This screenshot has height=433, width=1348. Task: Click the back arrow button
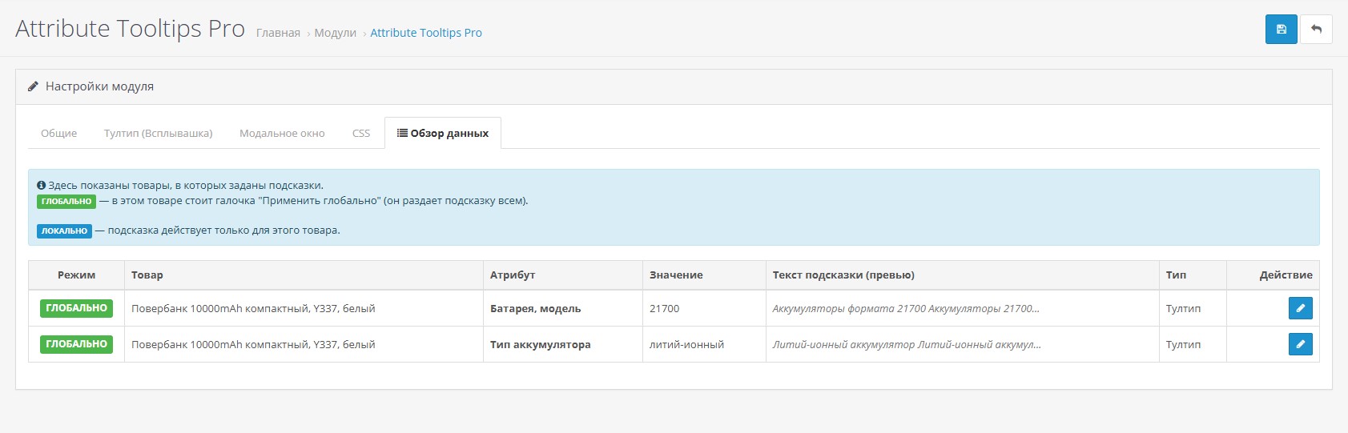click(x=1316, y=30)
